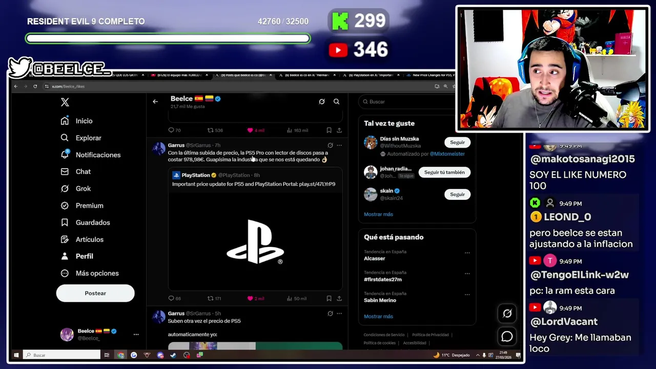Open the play.st/47LYrP9 link

[317, 184]
